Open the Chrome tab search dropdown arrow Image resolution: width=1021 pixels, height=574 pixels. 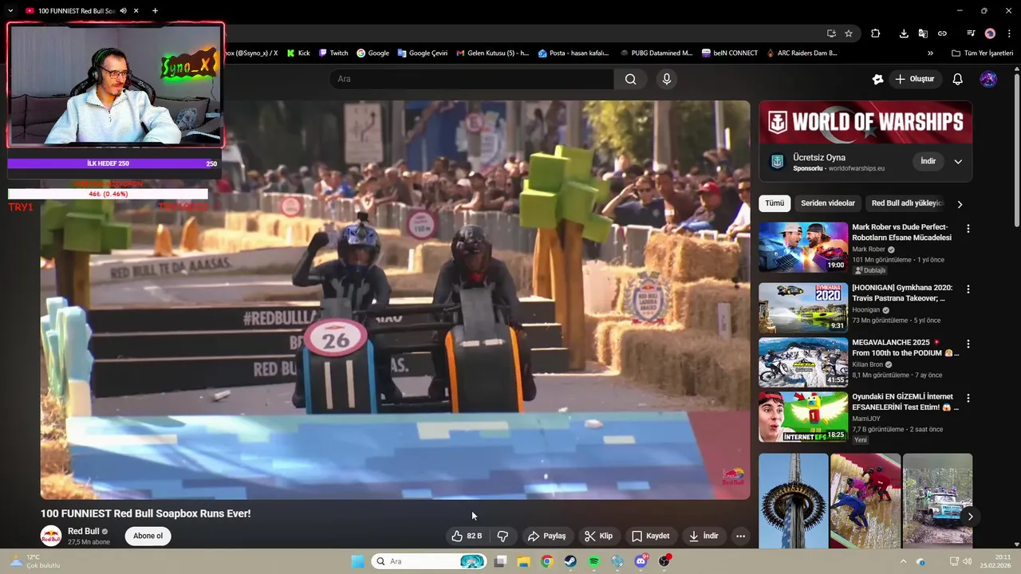[10, 11]
